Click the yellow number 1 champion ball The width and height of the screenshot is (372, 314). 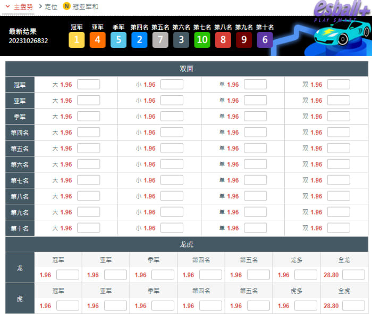tap(77, 40)
